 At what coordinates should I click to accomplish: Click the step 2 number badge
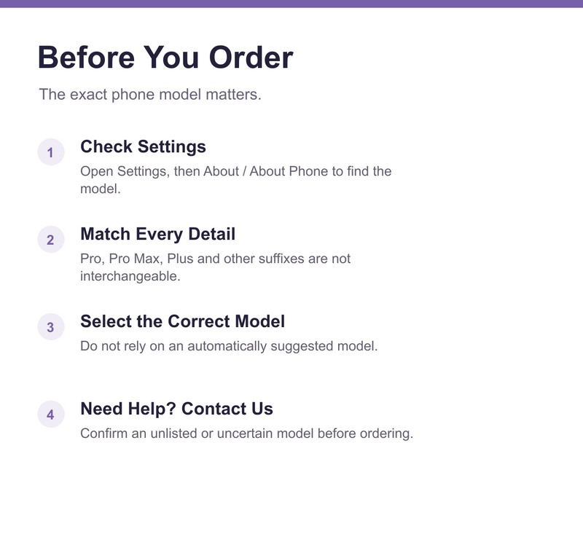pyautogui.click(x=51, y=239)
